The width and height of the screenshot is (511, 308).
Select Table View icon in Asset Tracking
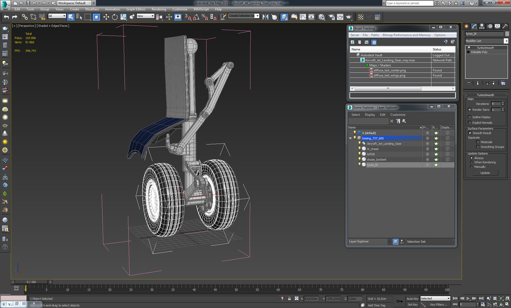[374, 42]
